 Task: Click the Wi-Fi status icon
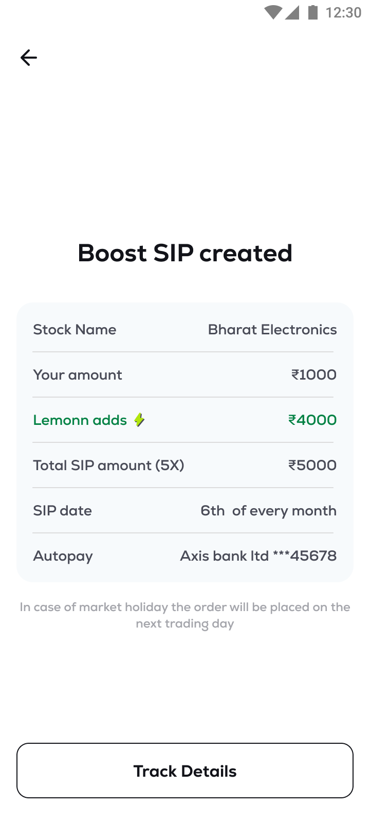[273, 12]
